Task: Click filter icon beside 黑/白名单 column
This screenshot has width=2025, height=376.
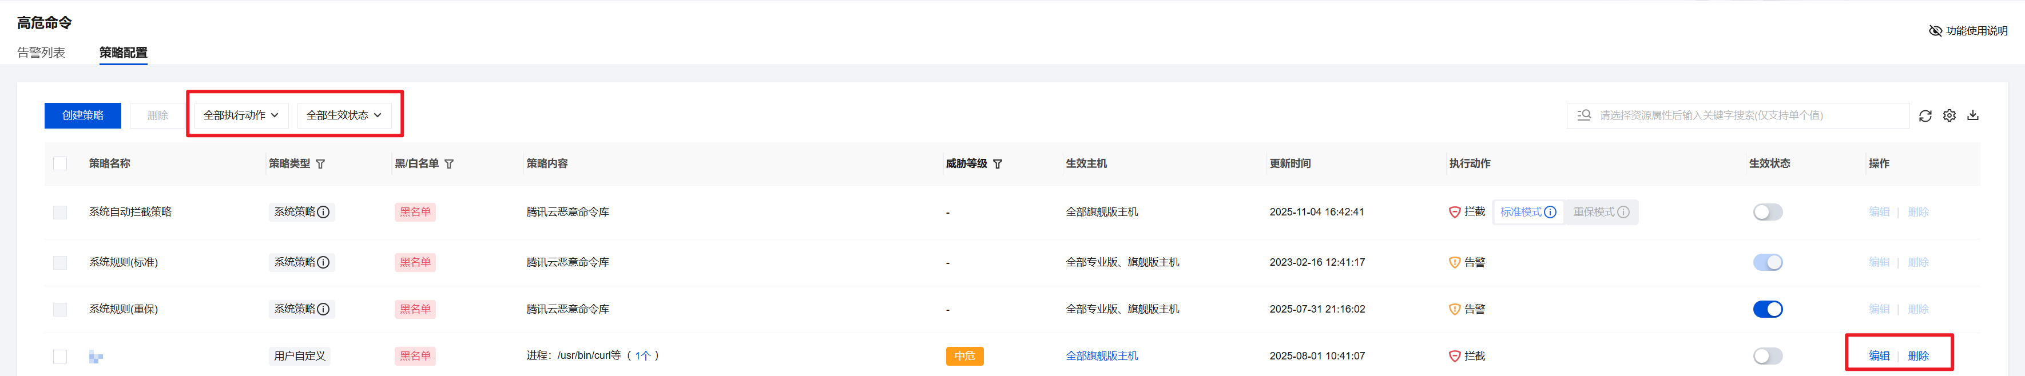Action: (x=449, y=164)
